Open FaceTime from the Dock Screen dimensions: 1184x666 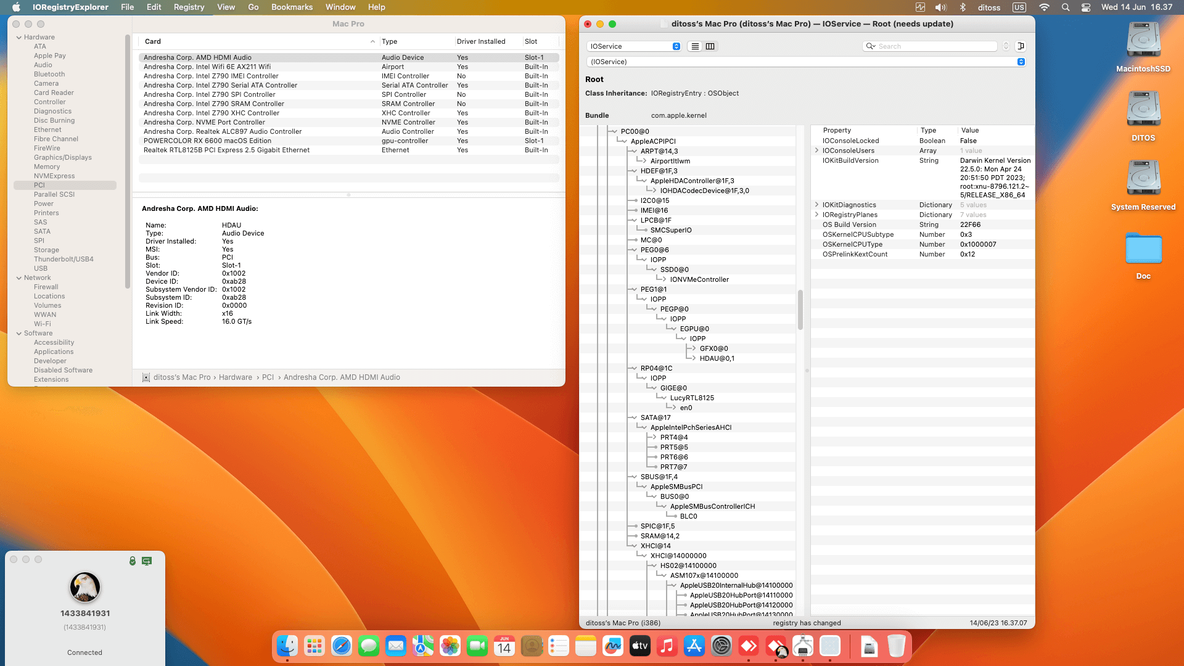(x=477, y=646)
